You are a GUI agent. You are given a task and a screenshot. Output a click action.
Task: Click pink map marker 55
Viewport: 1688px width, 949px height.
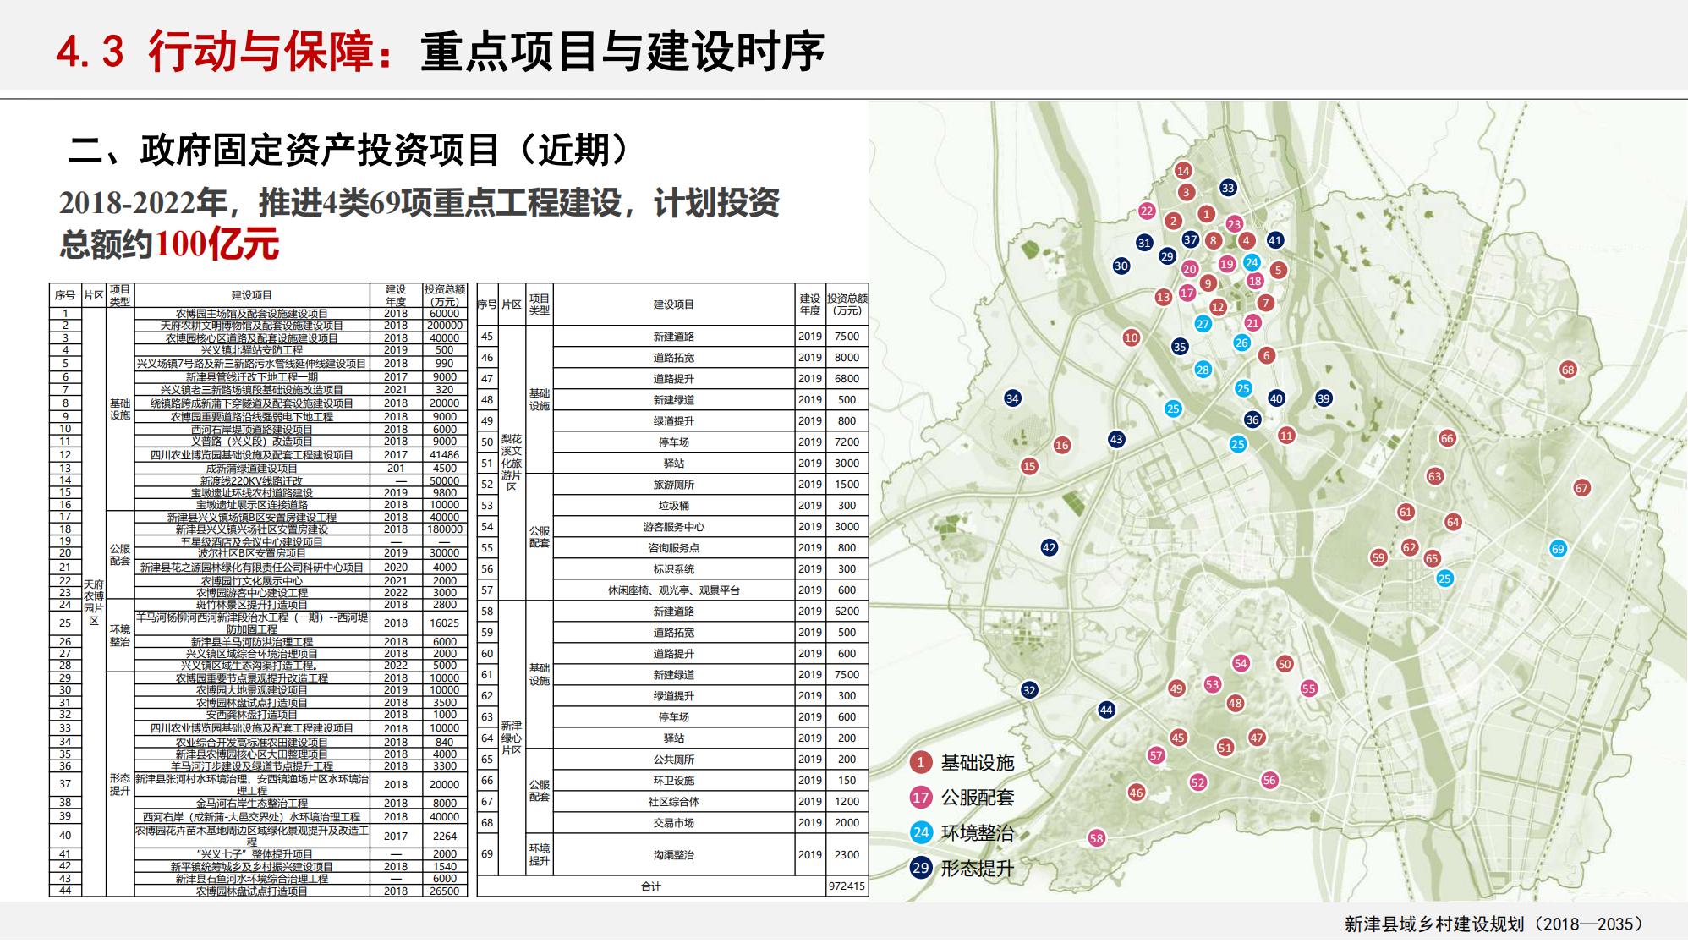(1309, 688)
